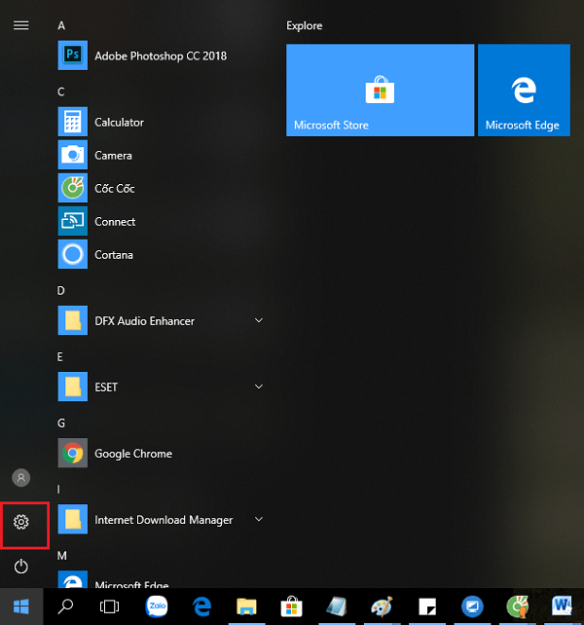The height and width of the screenshot is (625, 584).
Task: Open Zalo from the taskbar
Action: point(157,607)
